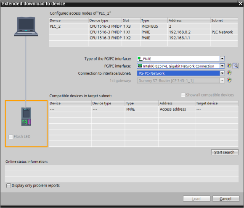The image size is (244, 208).
Task: Click the laptop PG/PC image
Action: click(x=26, y=26)
